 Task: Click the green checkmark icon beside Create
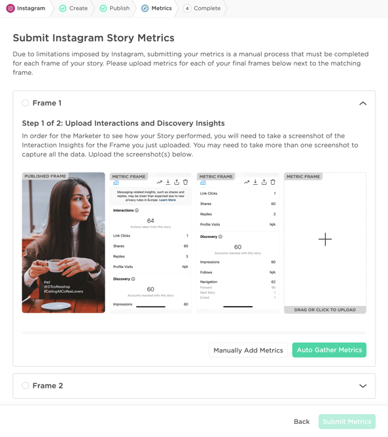[63, 9]
